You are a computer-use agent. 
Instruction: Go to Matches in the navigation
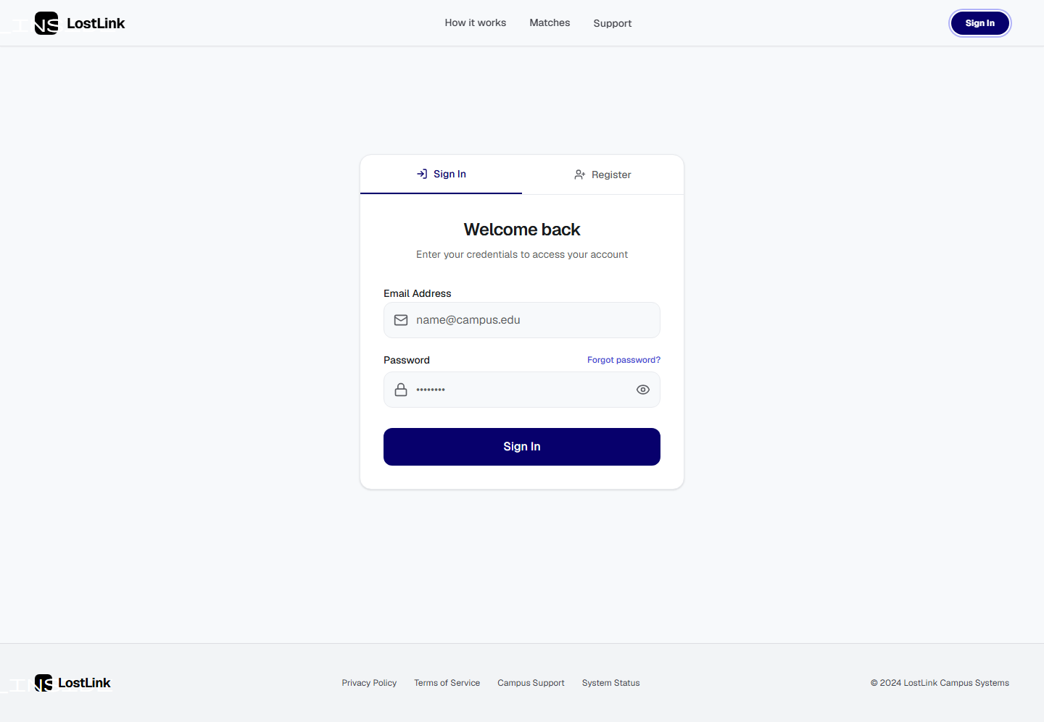(550, 23)
